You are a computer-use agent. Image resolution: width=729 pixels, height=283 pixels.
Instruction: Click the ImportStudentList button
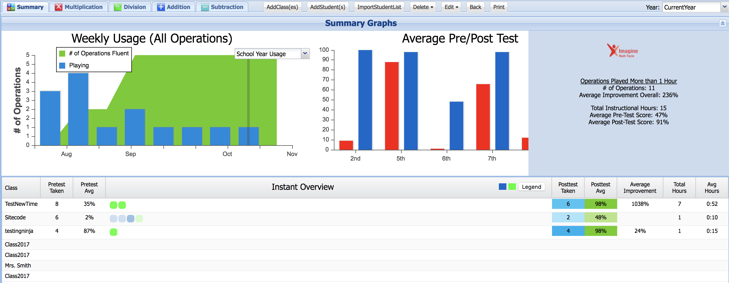[x=379, y=7]
